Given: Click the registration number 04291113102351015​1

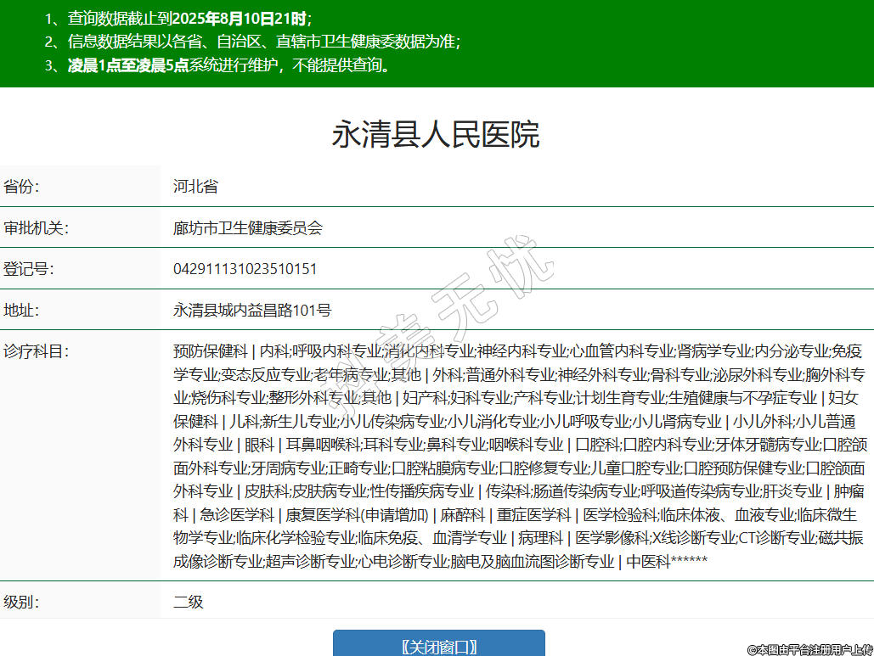Looking at the screenshot, I should 245,269.
